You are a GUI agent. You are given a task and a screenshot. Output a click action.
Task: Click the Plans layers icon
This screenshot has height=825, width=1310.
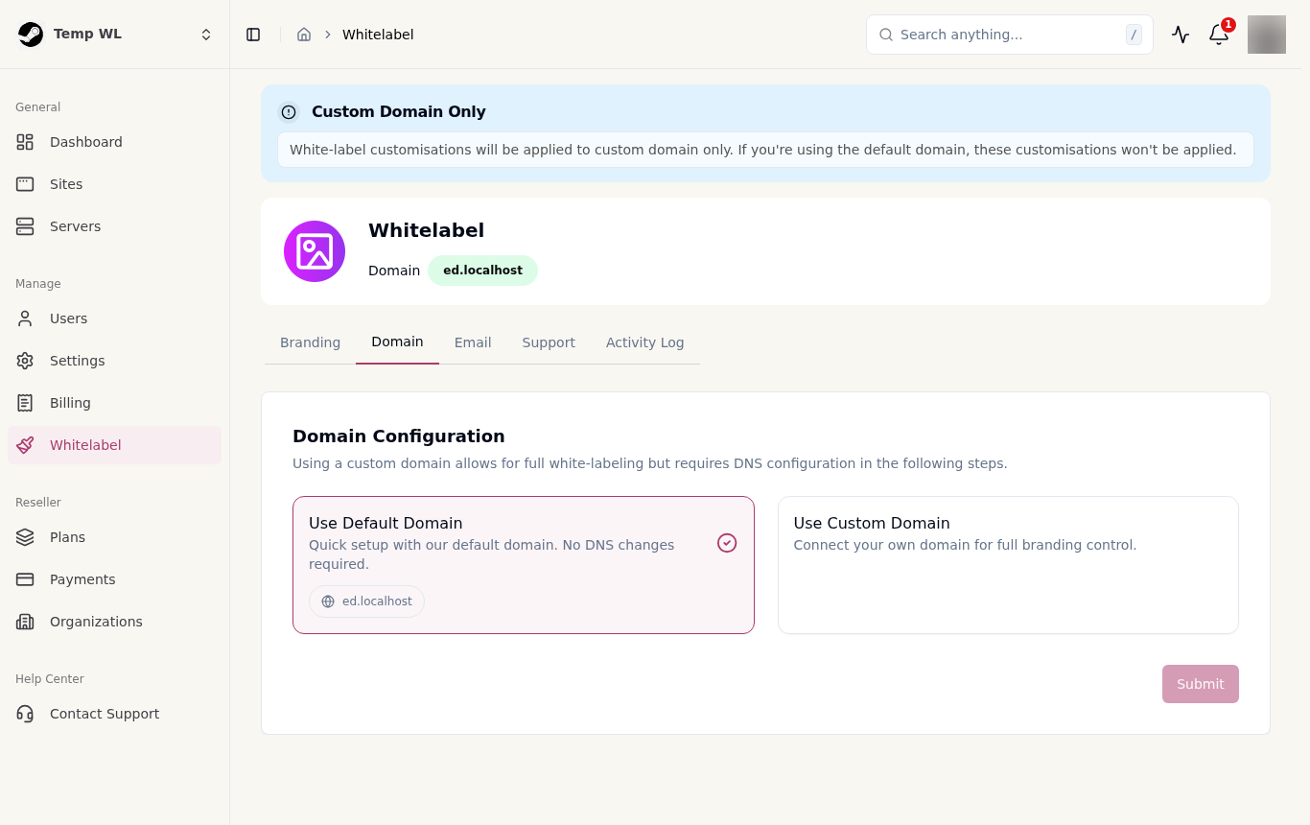[25, 537]
